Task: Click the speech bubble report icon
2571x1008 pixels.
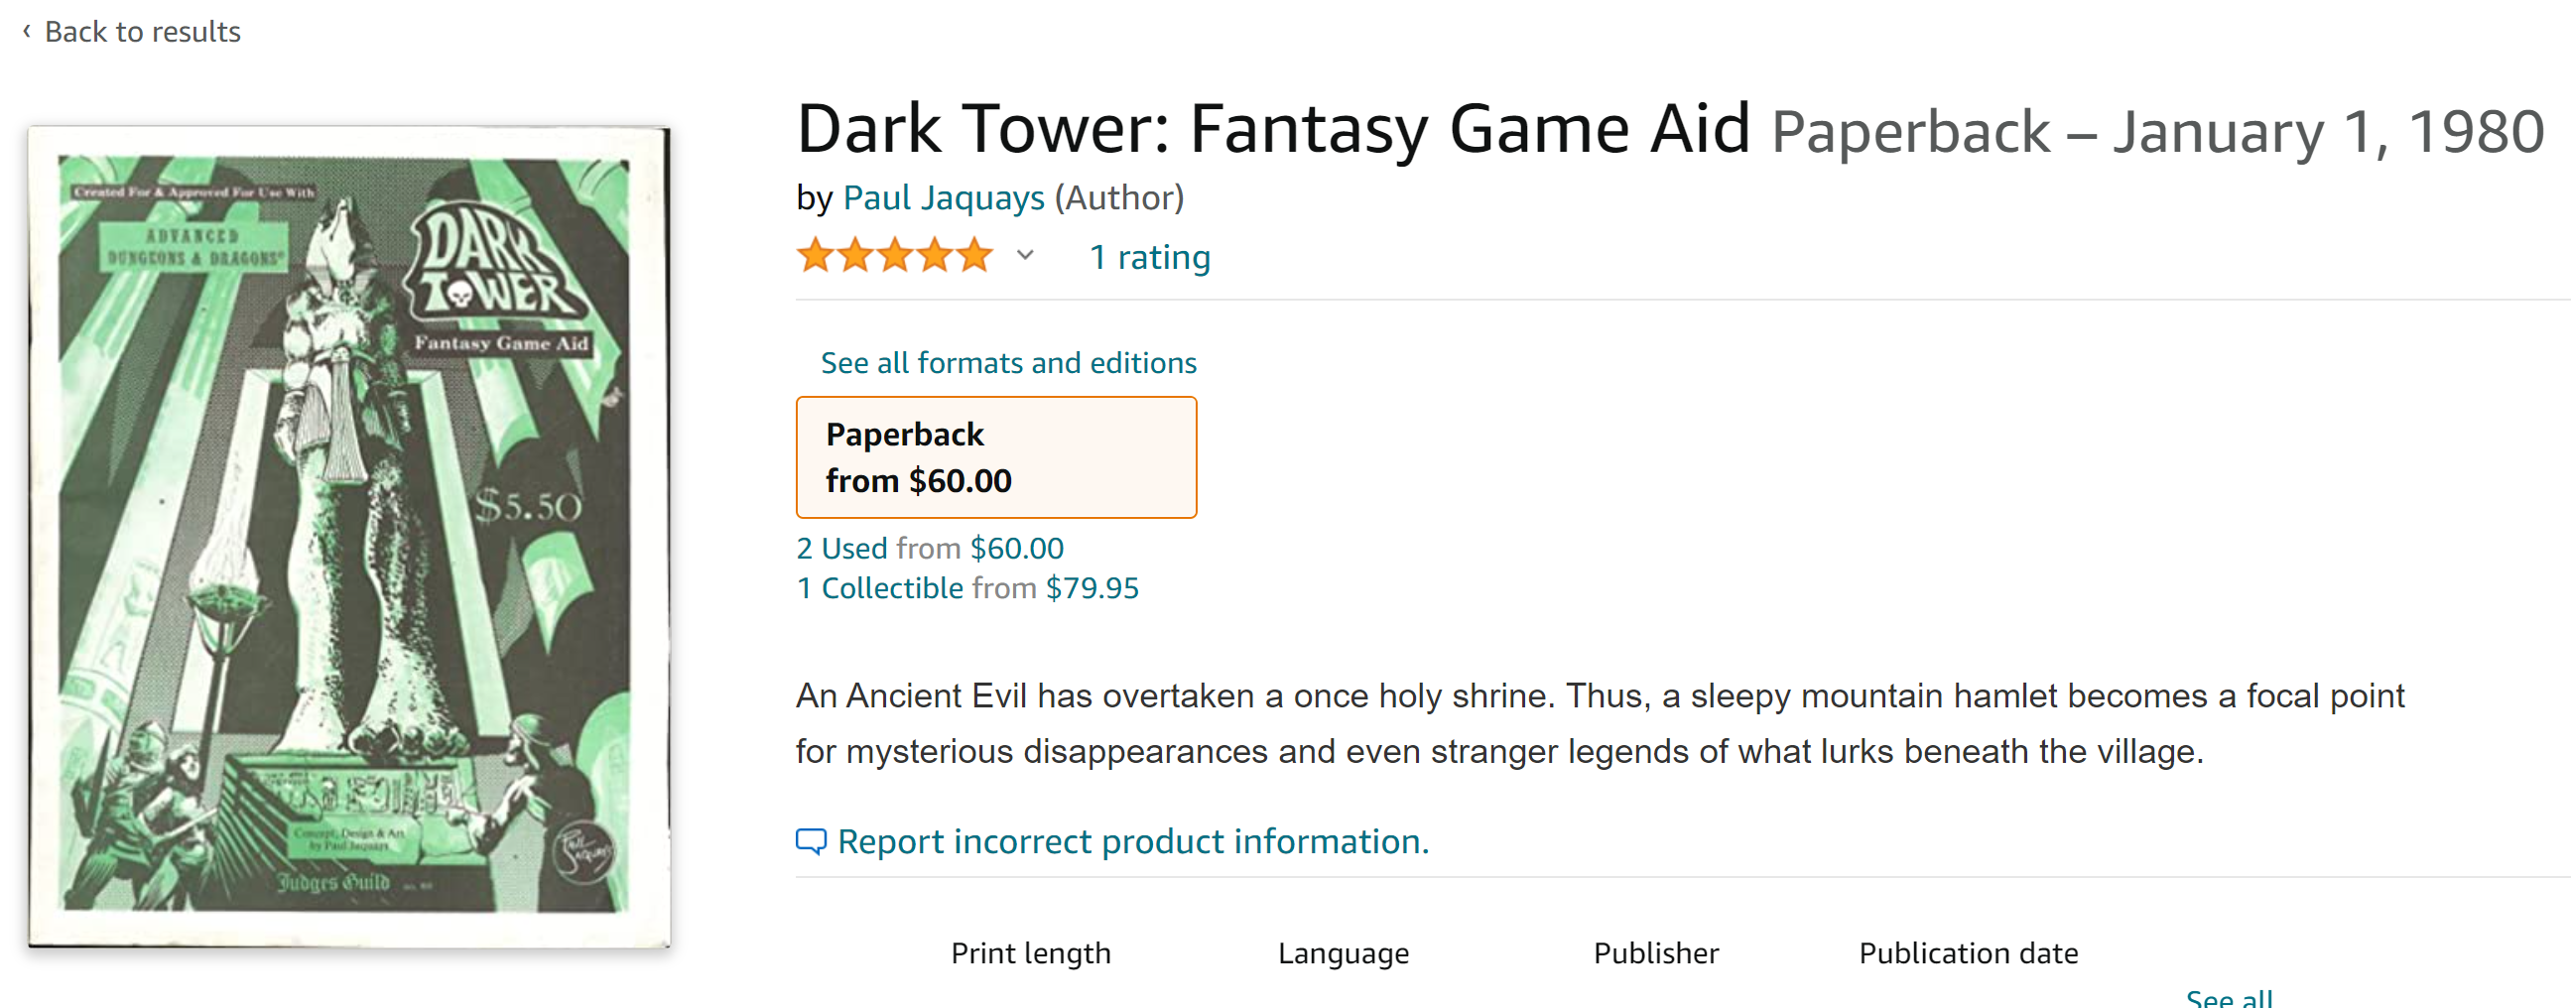Action: (811, 841)
